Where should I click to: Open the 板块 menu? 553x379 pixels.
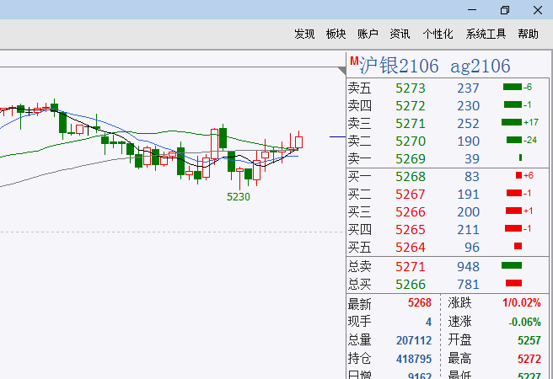(336, 34)
